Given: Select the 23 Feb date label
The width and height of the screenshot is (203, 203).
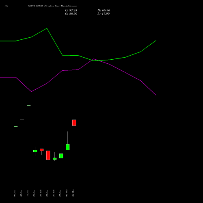Looking at the screenshot, I should point(34,193).
